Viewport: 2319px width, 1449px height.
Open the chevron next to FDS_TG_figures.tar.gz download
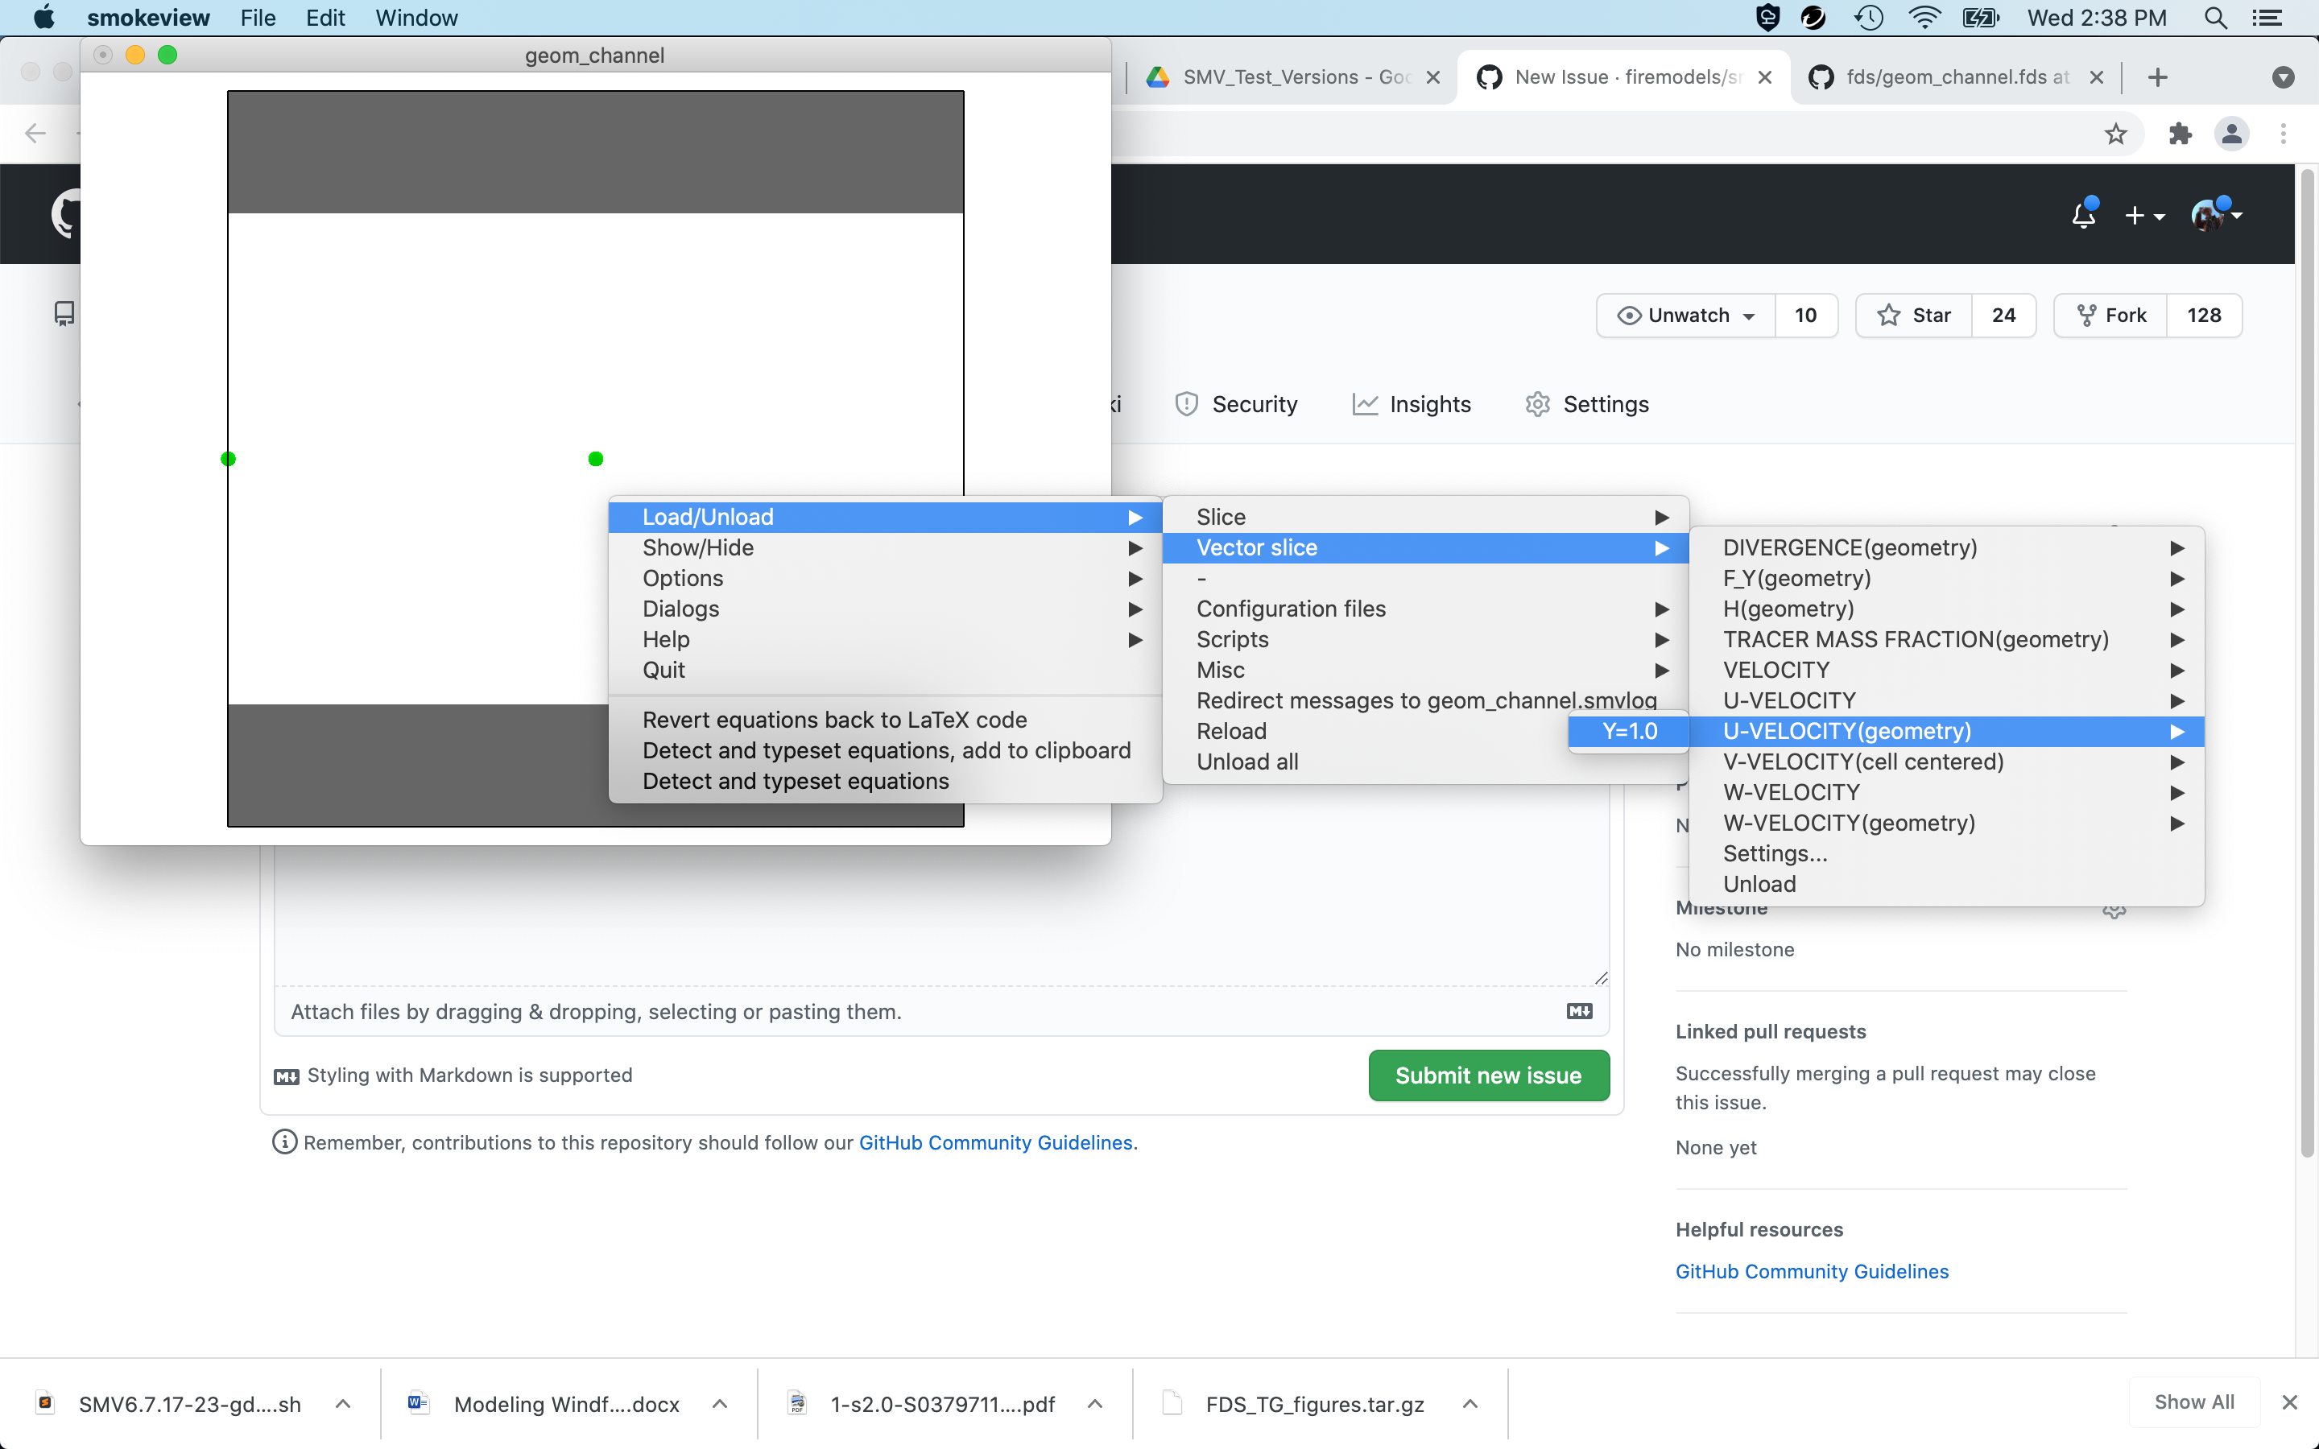[x=1469, y=1404]
